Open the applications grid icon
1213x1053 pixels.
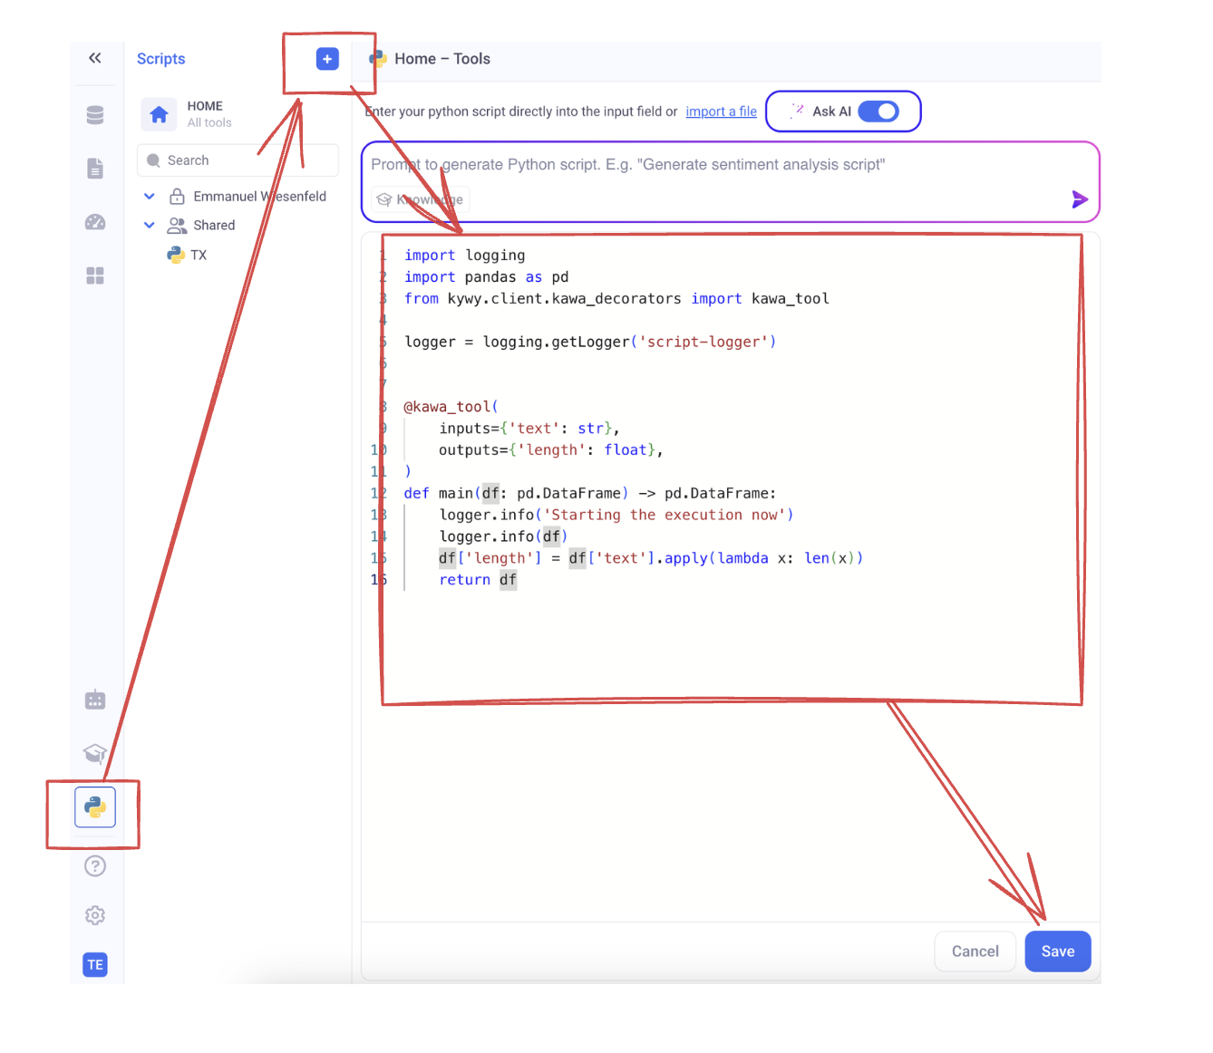point(95,275)
